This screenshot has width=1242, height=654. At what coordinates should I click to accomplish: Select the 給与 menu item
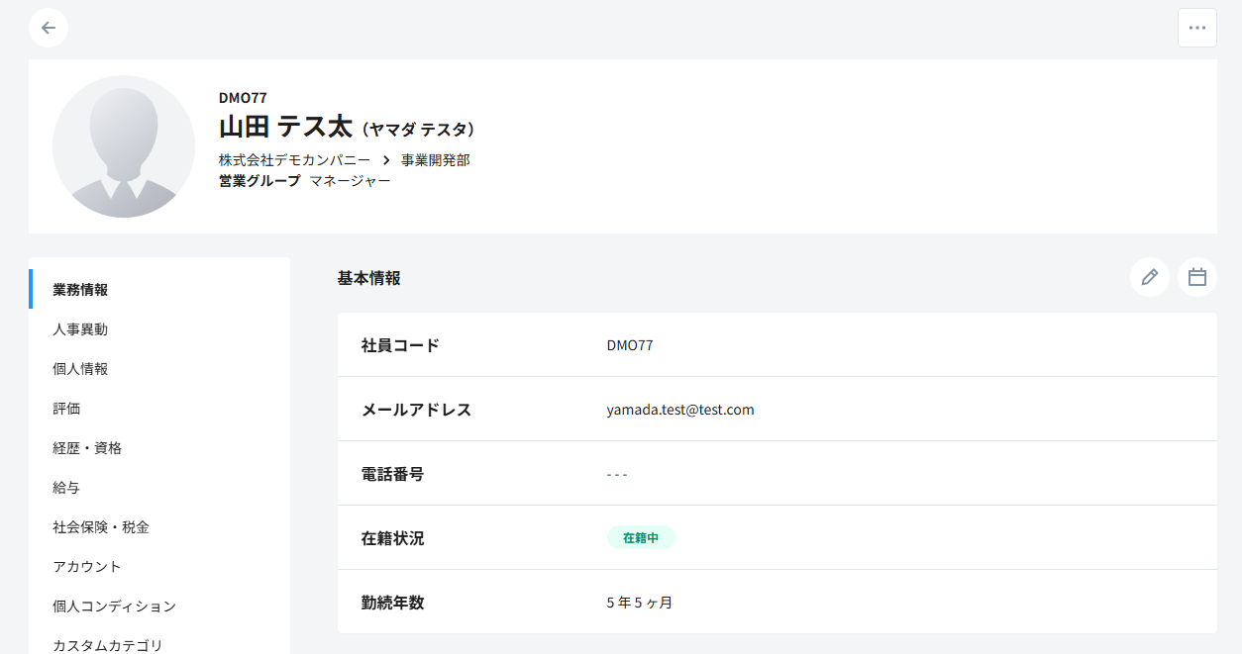[x=66, y=488]
